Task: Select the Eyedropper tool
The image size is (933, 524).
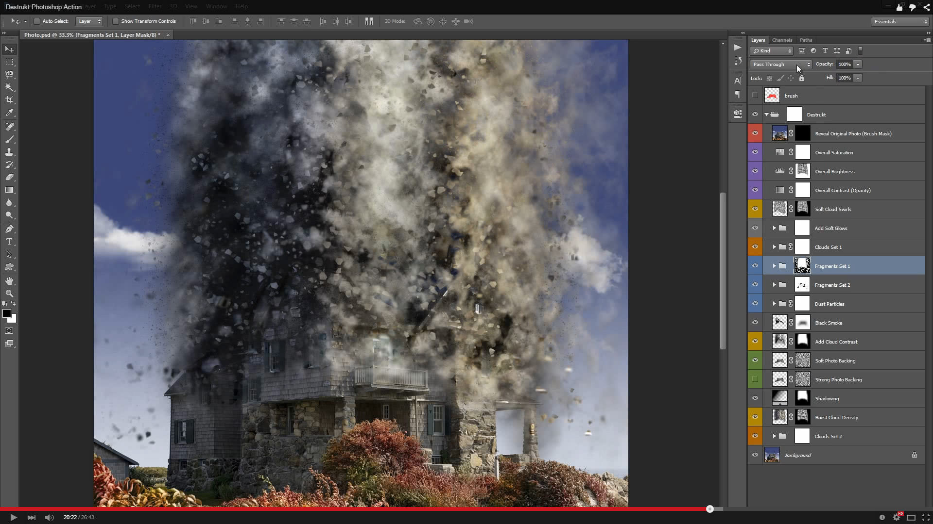Action: pos(9,113)
